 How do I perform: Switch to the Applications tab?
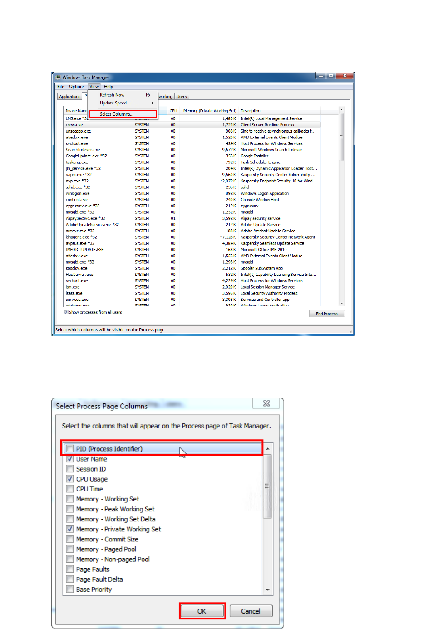coord(70,97)
